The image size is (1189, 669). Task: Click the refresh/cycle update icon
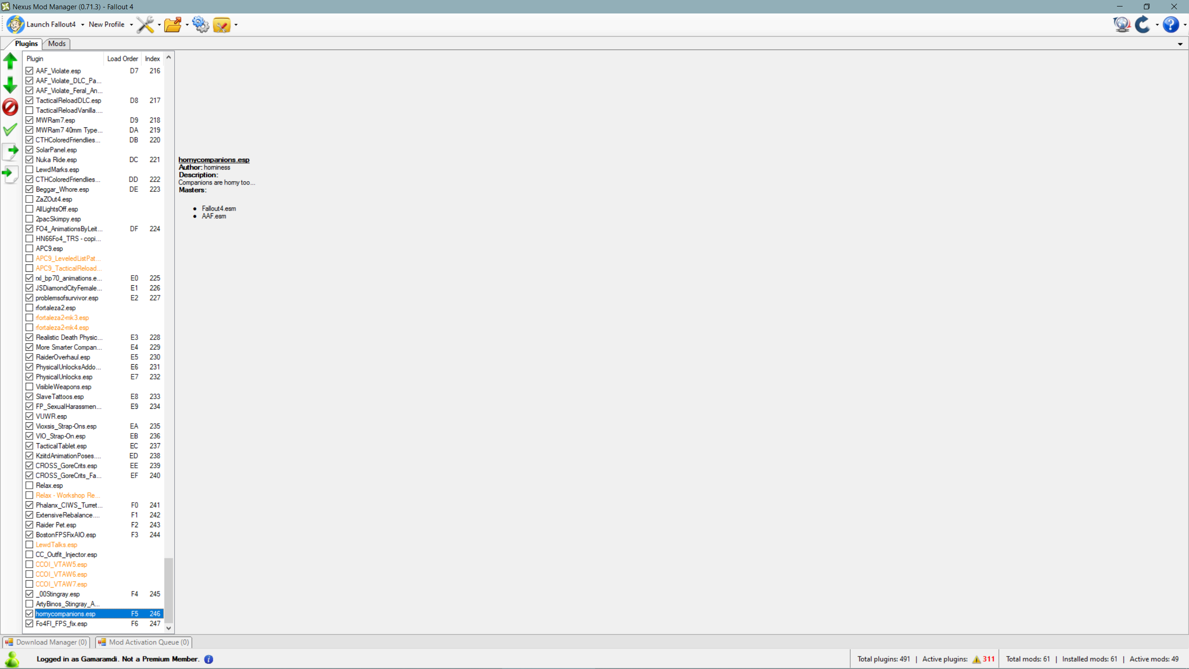point(1143,25)
